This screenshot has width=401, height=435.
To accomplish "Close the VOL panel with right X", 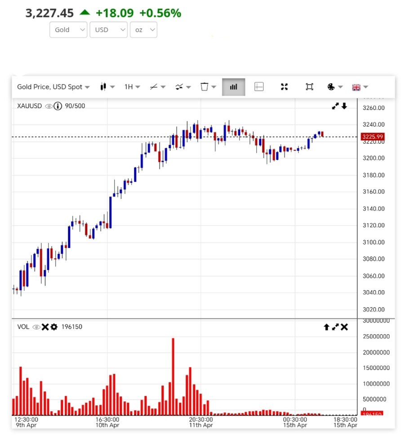I will coord(344,327).
